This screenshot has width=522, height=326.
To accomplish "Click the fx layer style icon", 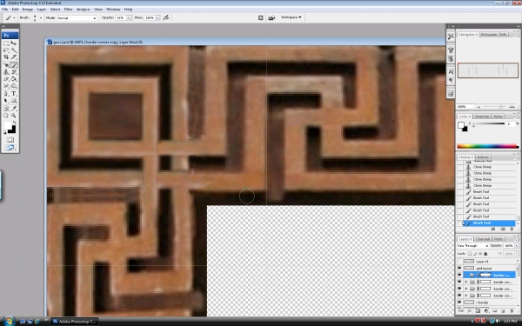I will tap(470, 311).
